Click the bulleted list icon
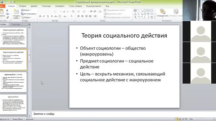Image resolution: width=216 pixels, height=121 pixels. pyautogui.click(x=79, y=11)
